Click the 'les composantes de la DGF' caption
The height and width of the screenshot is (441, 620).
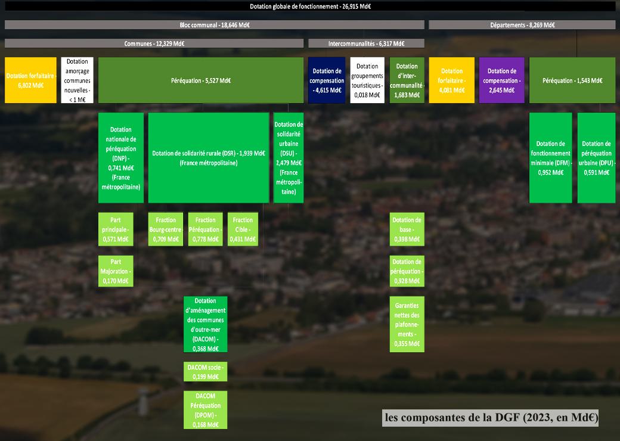[x=490, y=418]
